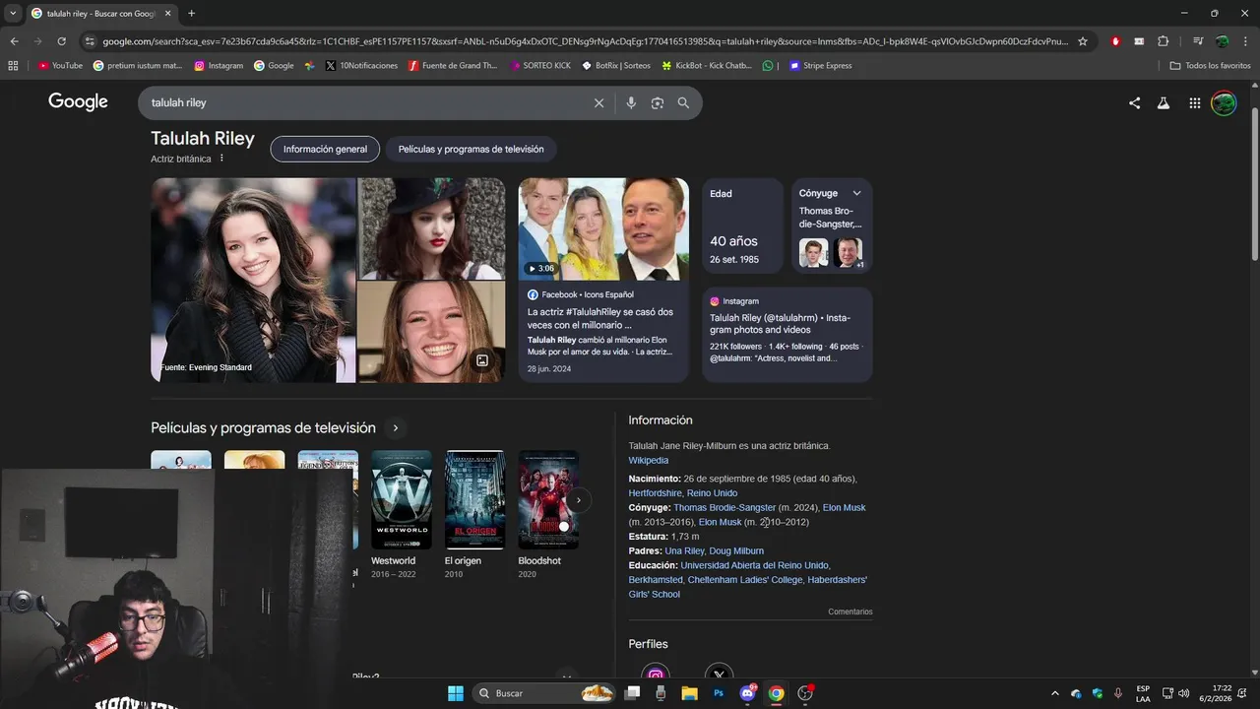
Task: Bookmark this page with the star
Action: tap(1083, 41)
